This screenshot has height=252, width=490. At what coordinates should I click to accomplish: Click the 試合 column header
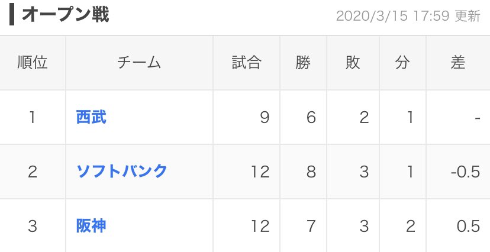coord(247,63)
